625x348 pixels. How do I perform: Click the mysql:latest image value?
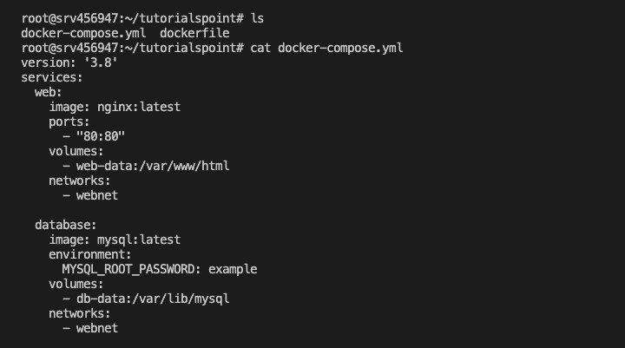click(x=139, y=239)
